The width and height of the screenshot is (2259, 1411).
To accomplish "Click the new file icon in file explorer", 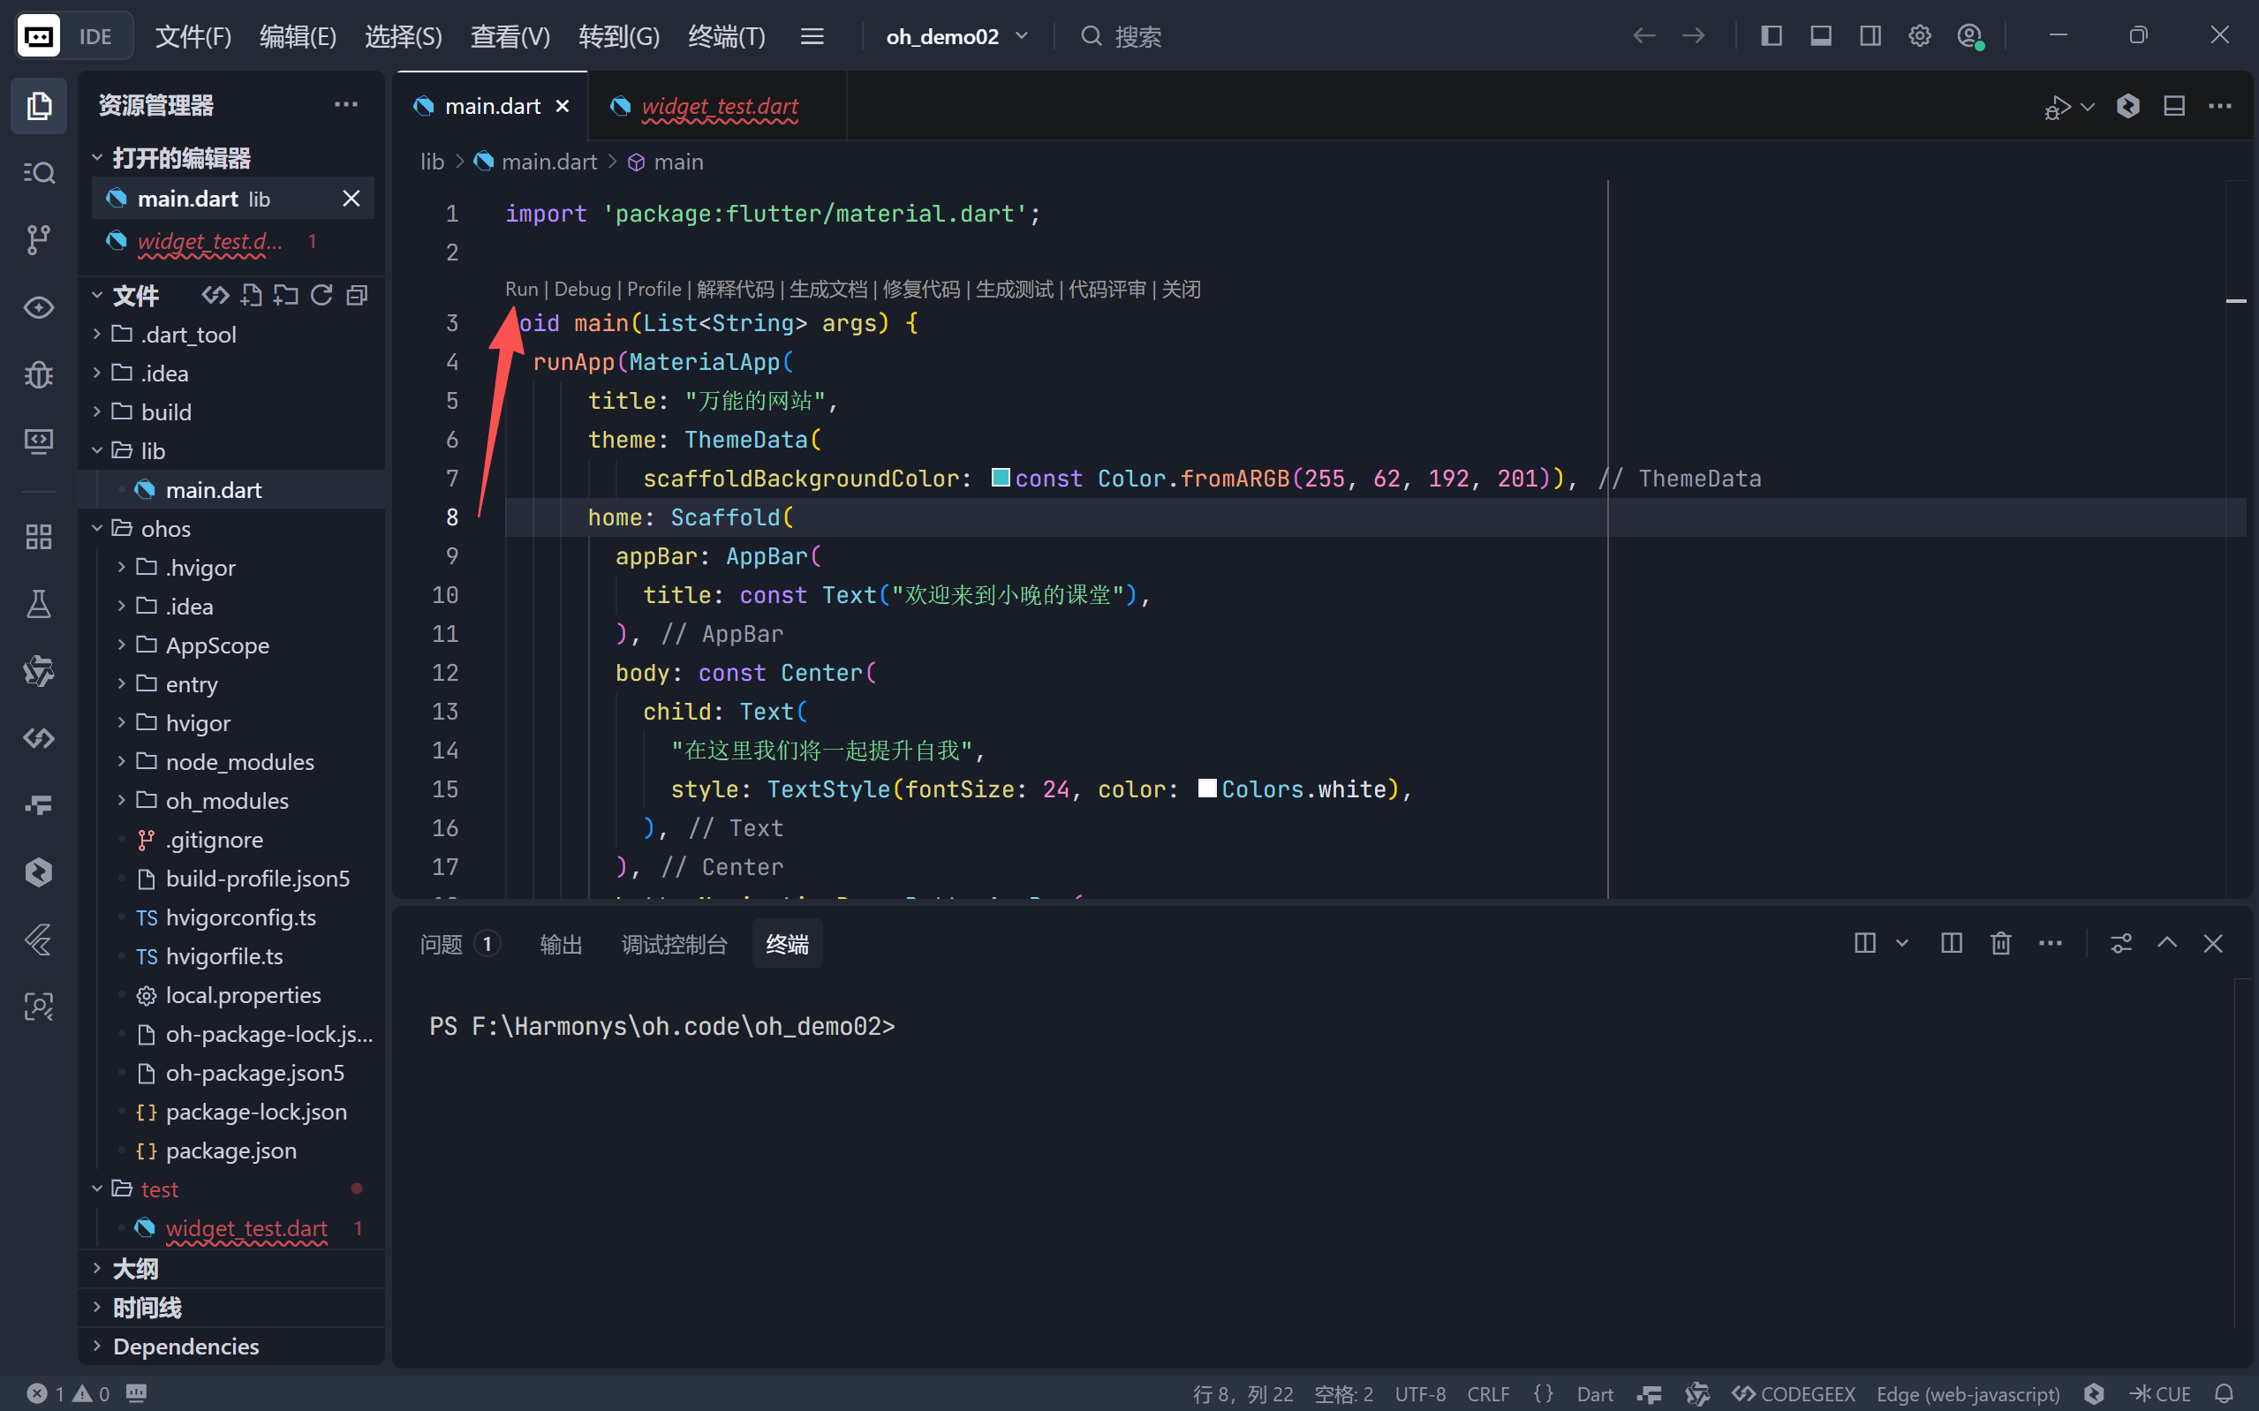I will pyautogui.click(x=251, y=296).
